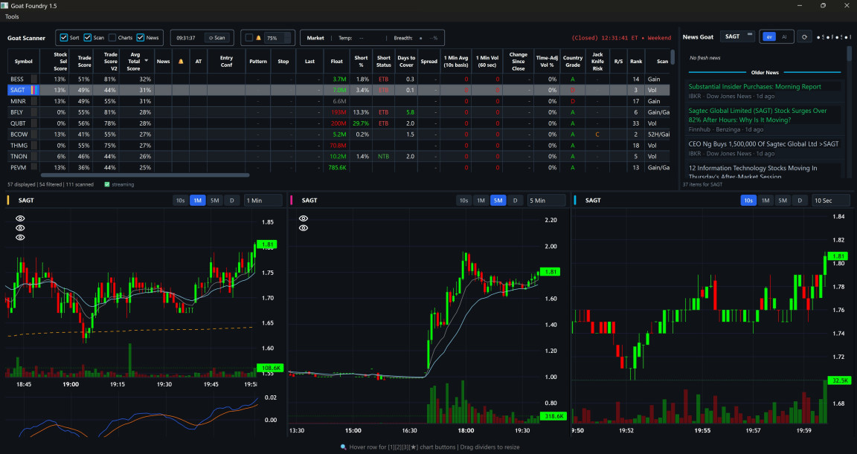This screenshot has width=857, height=454.
Task: Open the SAGT symbol dropdown in News Goat
Action: pyautogui.click(x=737, y=36)
